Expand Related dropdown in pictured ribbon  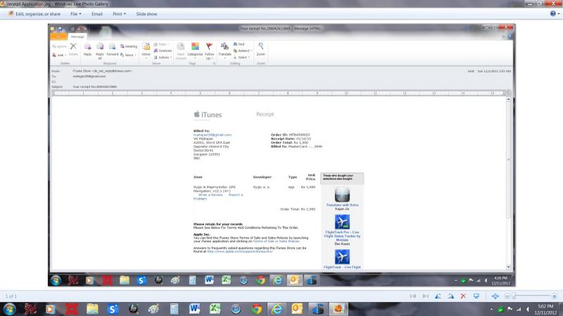coord(242,51)
